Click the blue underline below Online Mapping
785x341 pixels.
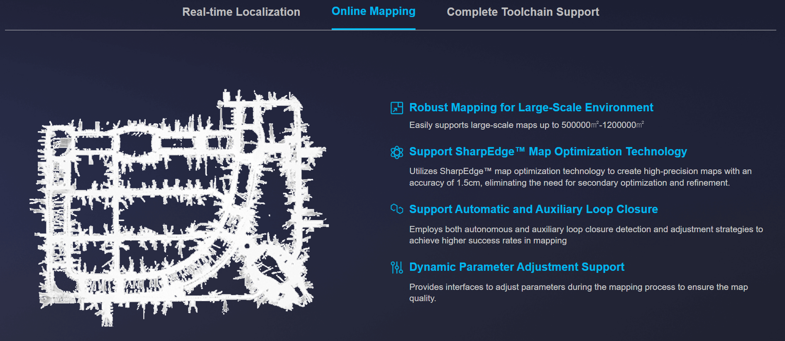(373, 29)
